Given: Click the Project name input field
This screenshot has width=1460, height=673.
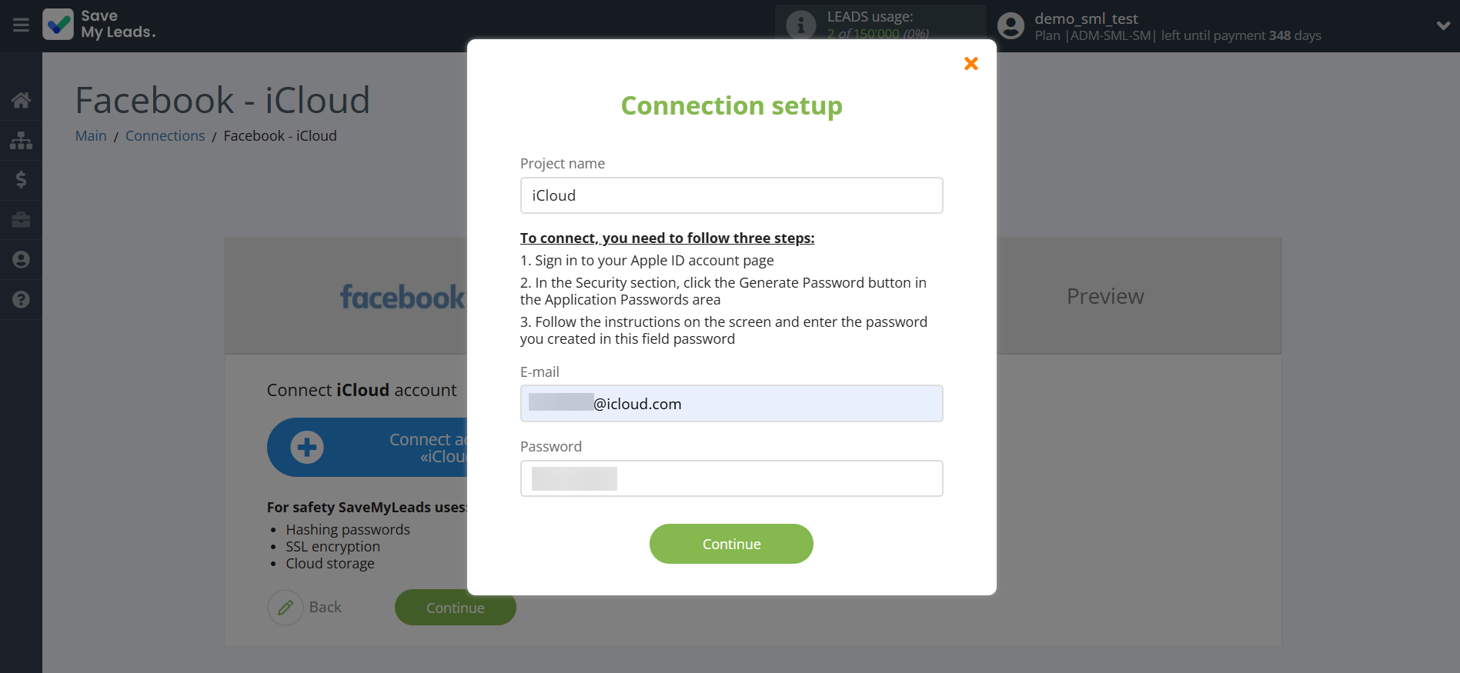Looking at the screenshot, I should tap(731, 195).
